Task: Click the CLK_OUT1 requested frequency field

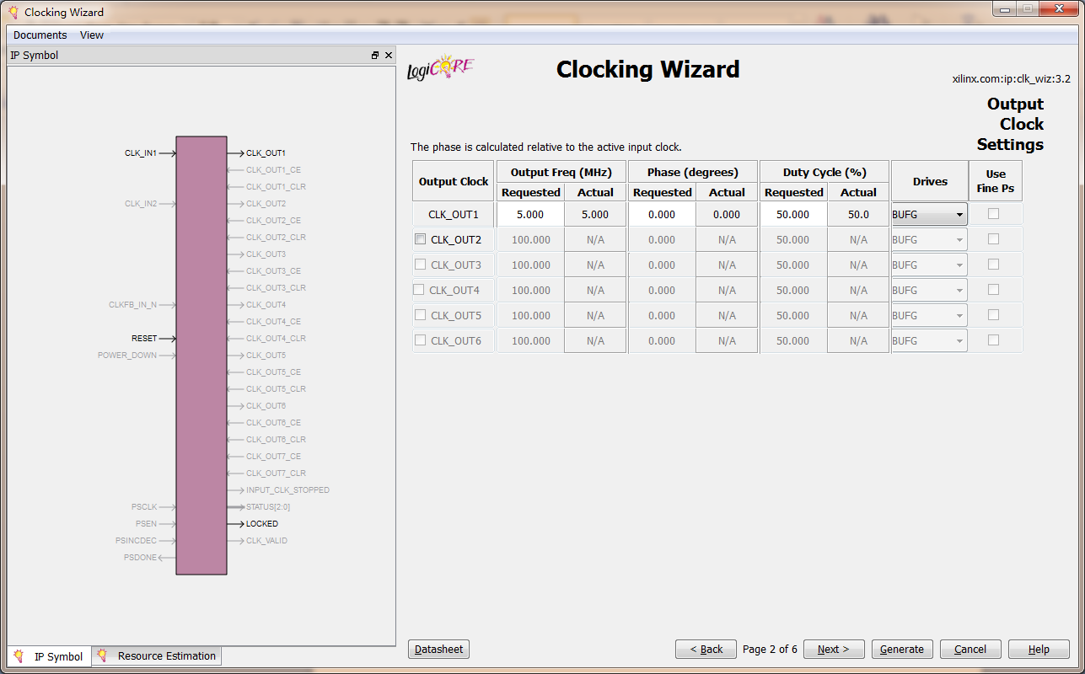Action: tap(530, 214)
